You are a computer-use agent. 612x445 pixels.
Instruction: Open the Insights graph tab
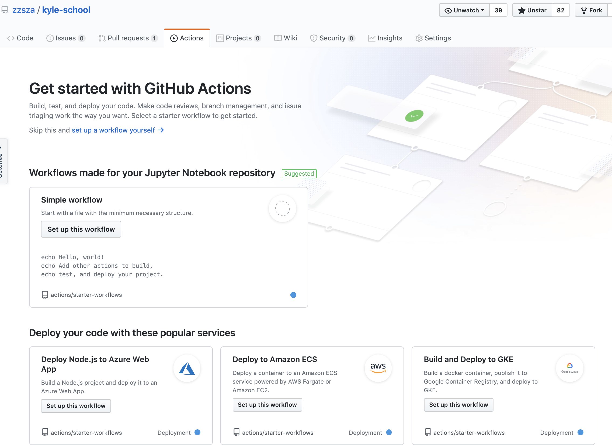[x=385, y=38]
